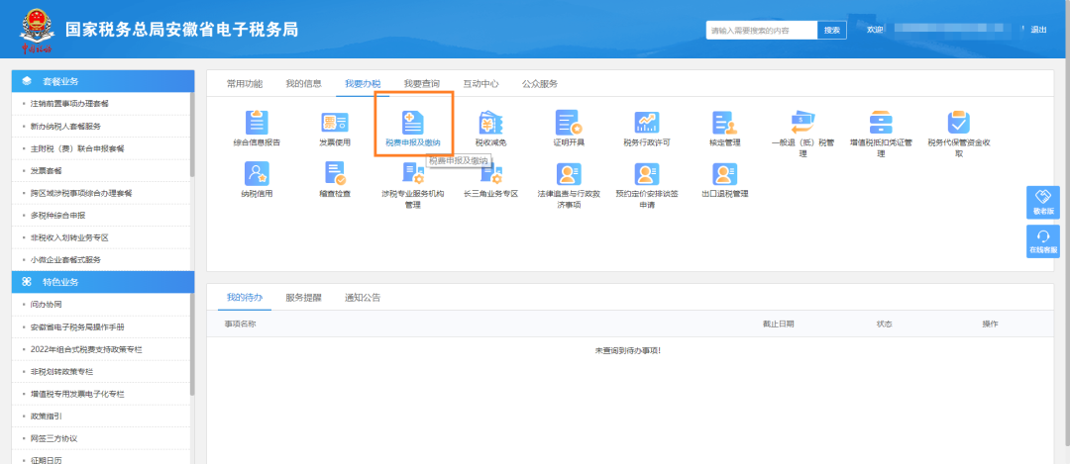Select the 证明开具 icon
Image resolution: width=1070 pixels, height=464 pixels.
[x=568, y=124]
